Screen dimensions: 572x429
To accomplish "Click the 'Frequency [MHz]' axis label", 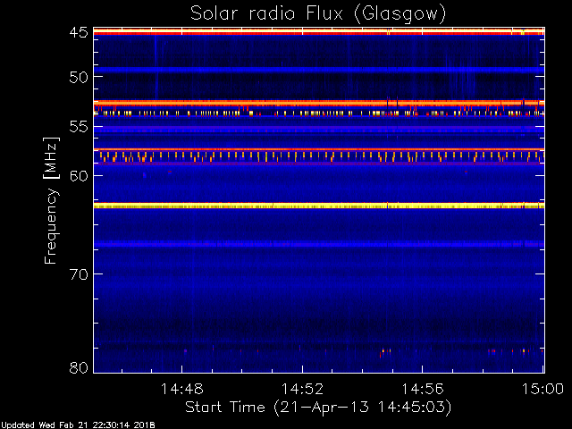I will pyautogui.click(x=51, y=200).
